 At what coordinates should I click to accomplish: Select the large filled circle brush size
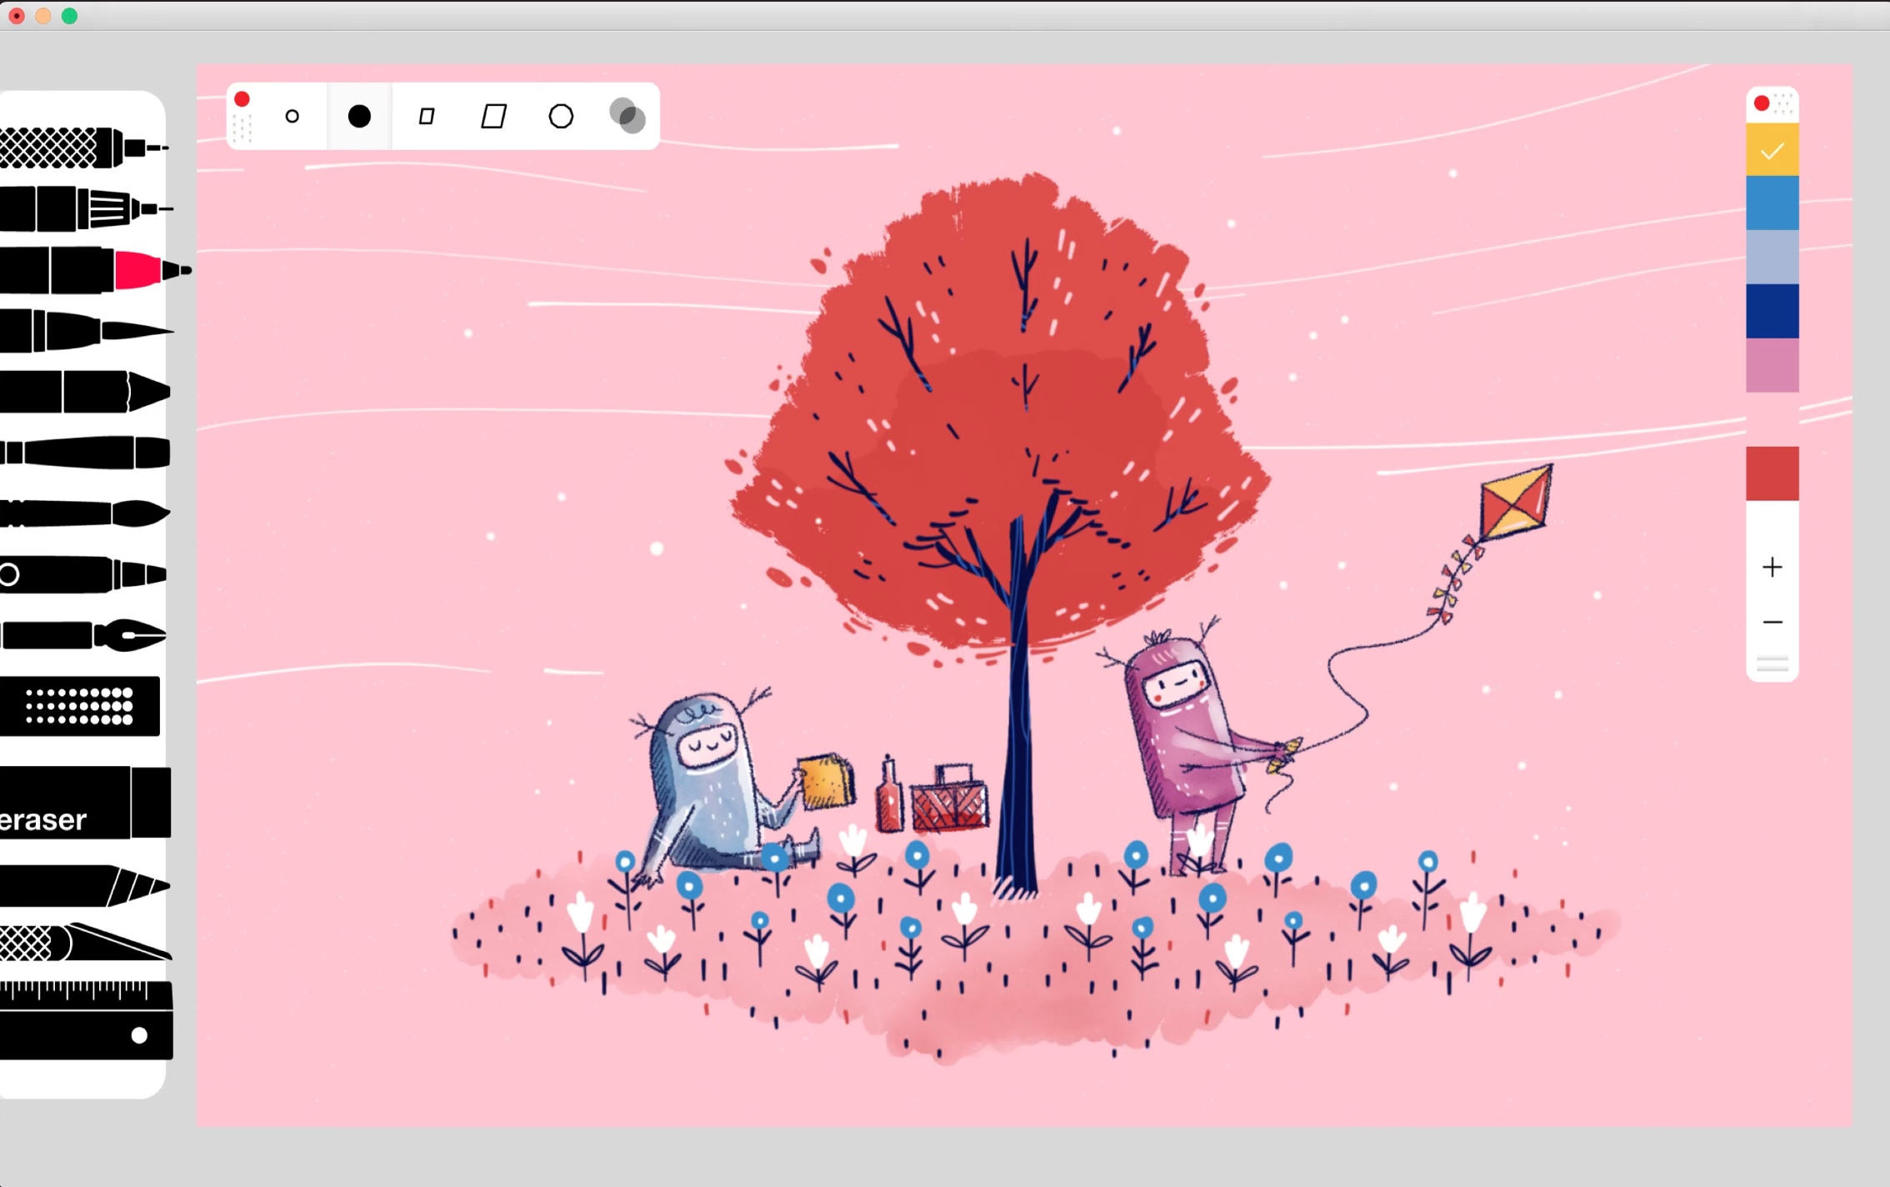[x=359, y=117]
